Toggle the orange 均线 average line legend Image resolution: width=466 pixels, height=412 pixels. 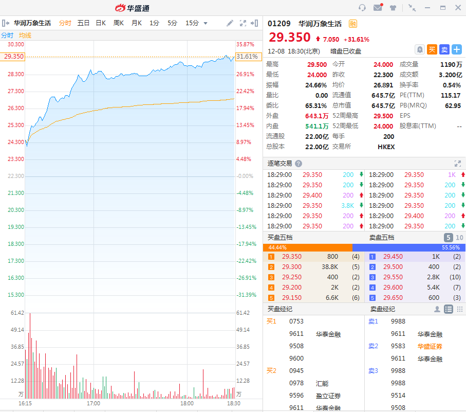pyautogui.click(x=25, y=35)
